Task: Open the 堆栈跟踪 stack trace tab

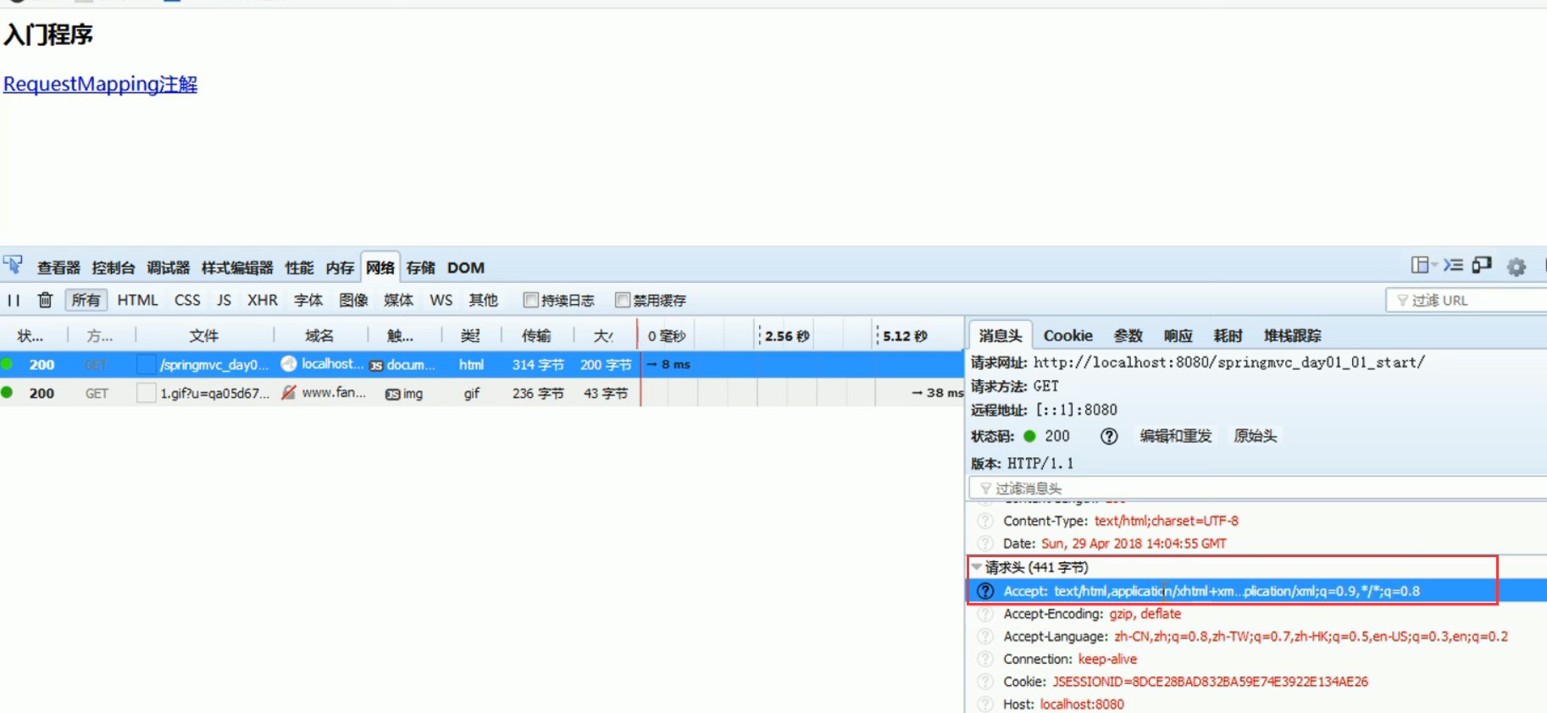Action: click(1292, 335)
